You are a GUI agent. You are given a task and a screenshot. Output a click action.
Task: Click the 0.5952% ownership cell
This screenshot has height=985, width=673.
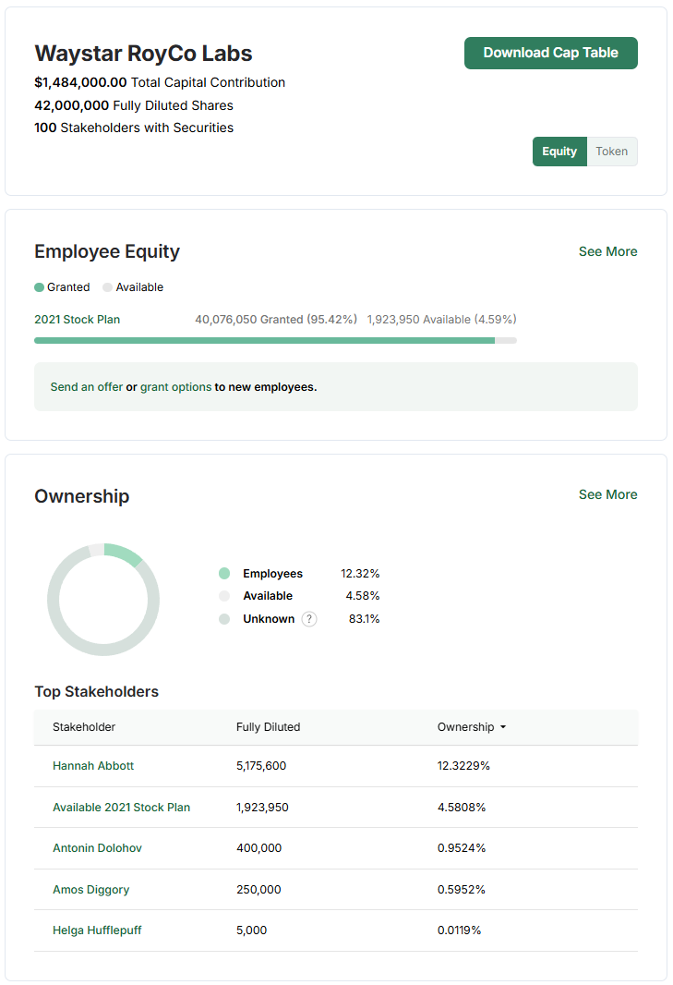pyautogui.click(x=462, y=890)
